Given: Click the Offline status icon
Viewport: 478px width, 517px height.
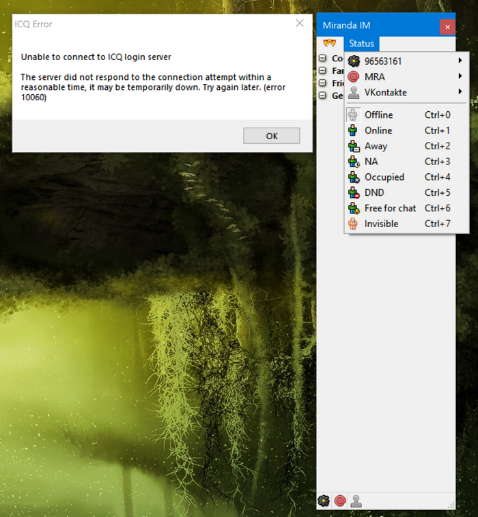Looking at the screenshot, I should point(353,115).
